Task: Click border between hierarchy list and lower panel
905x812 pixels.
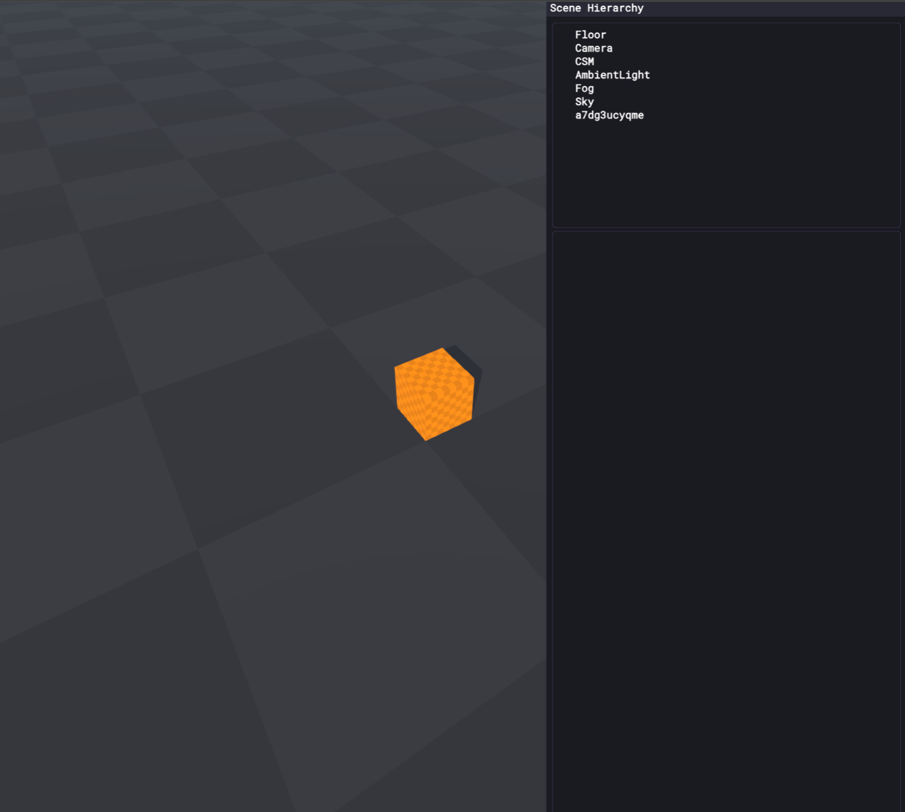Action: [x=725, y=229]
